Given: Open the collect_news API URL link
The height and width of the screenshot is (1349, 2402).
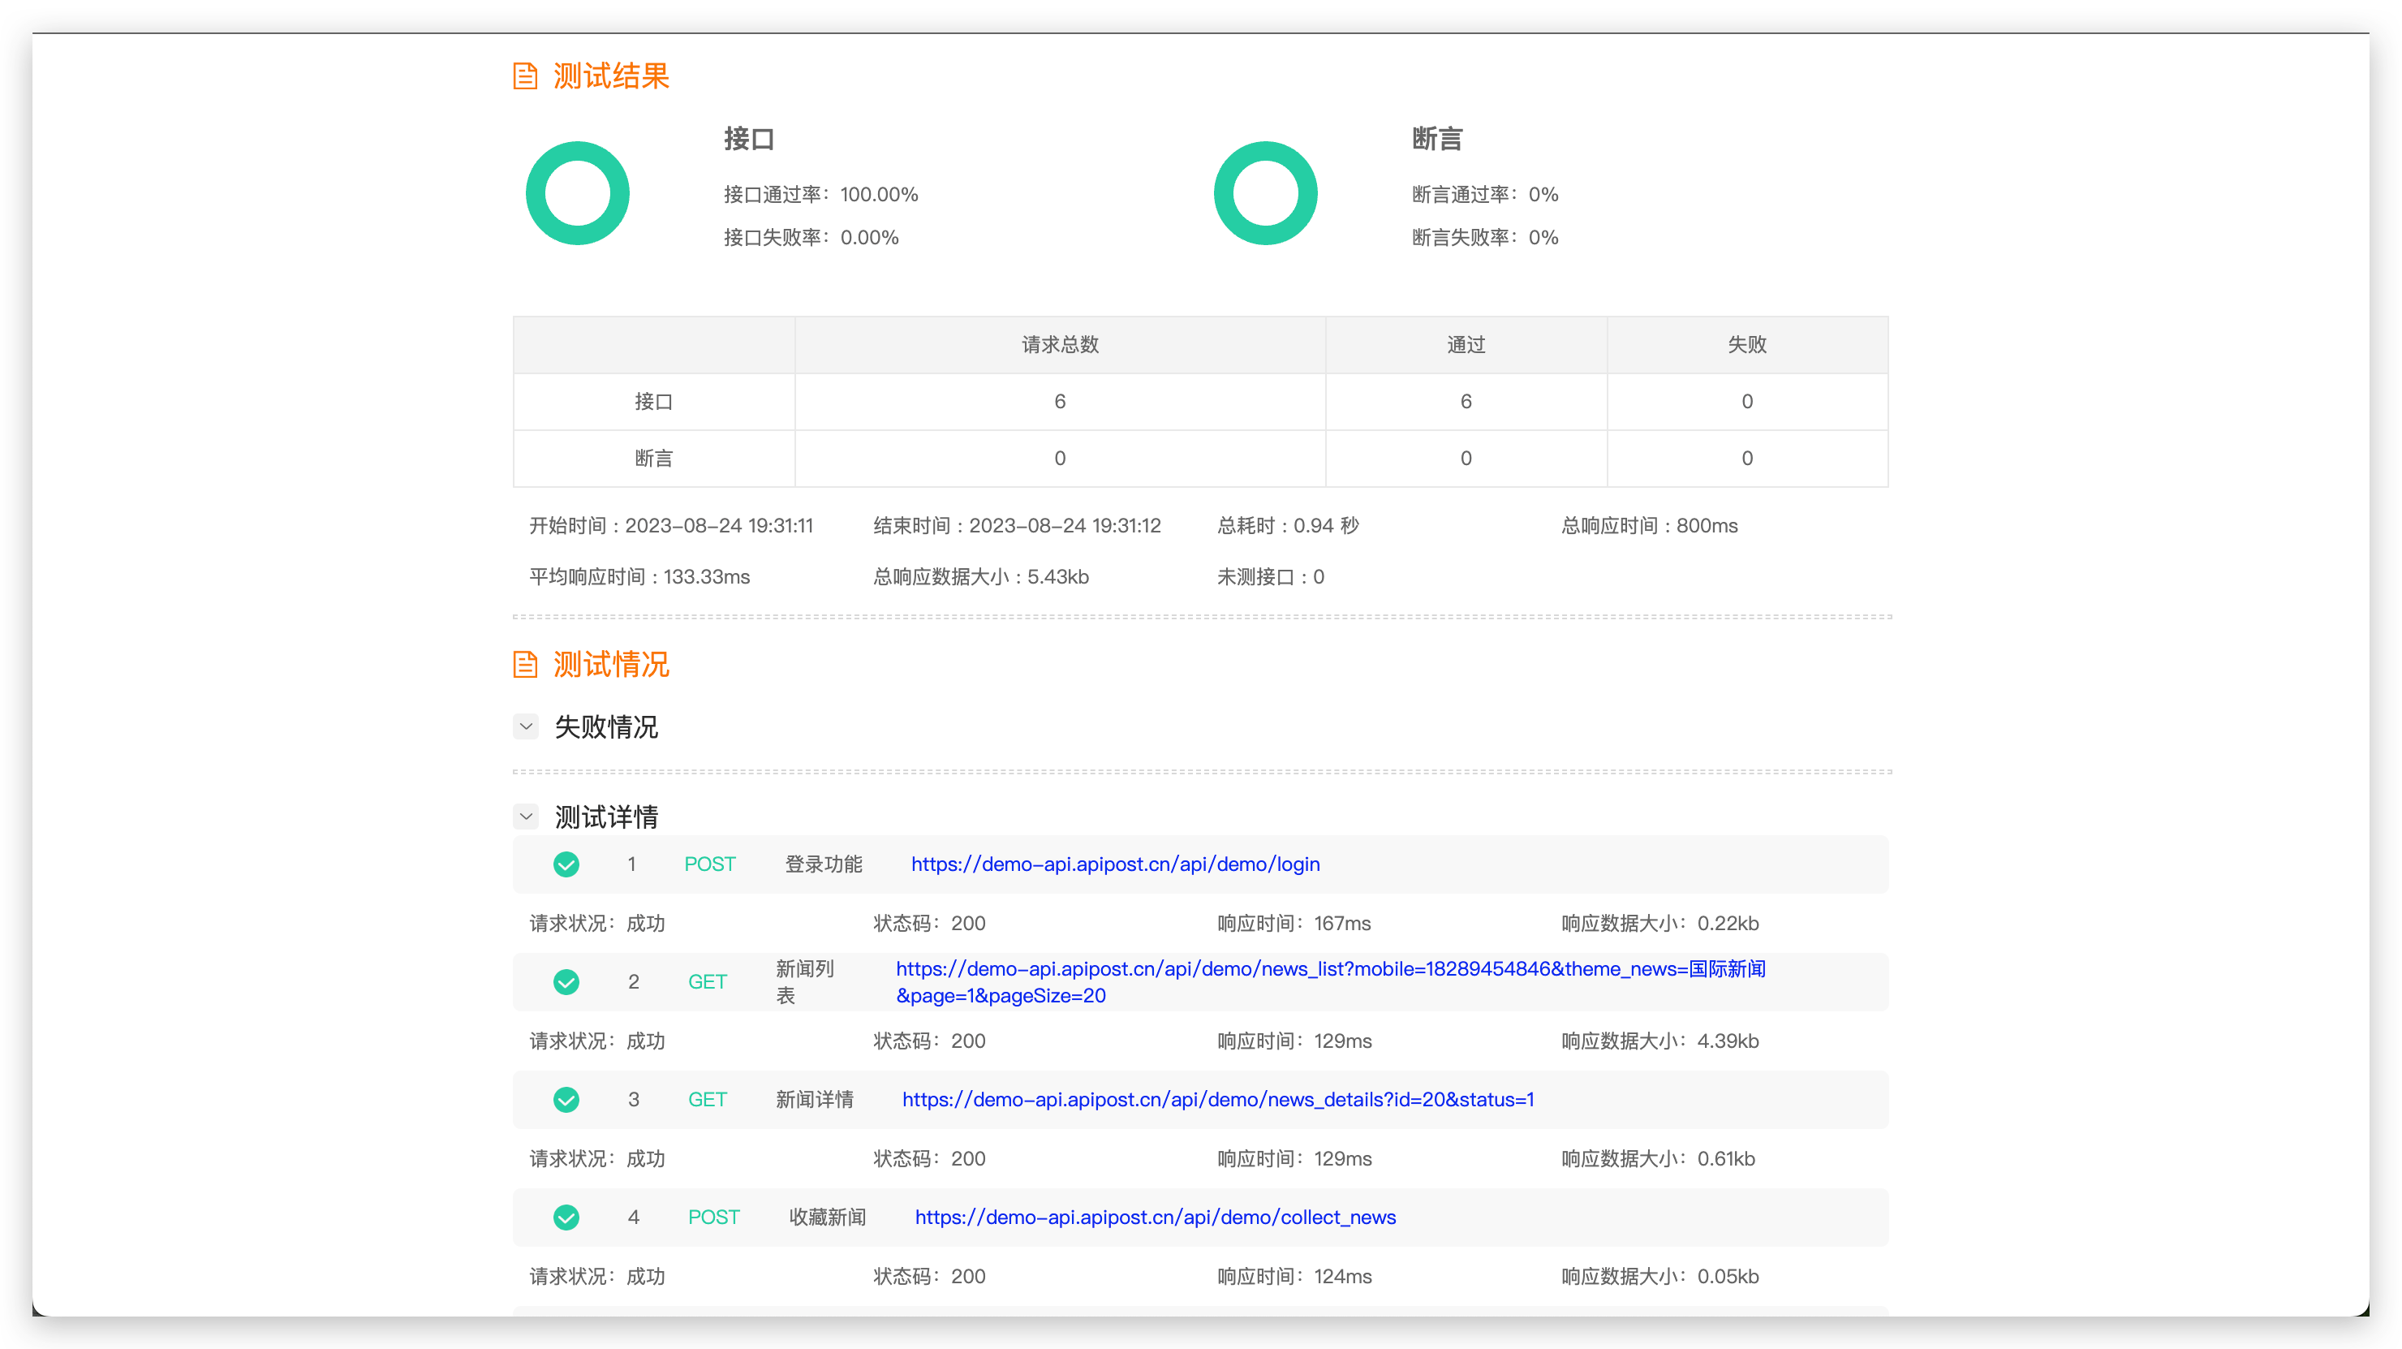Looking at the screenshot, I should click(1156, 1218).
